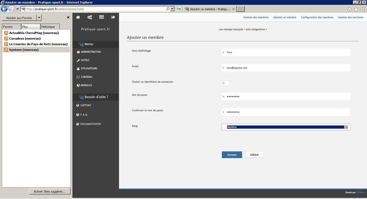This screenshot has height=199, width=367.
Task: Open the gears settings icon in sidebar header
Action: pyautogui.click(x=90, y=17)
